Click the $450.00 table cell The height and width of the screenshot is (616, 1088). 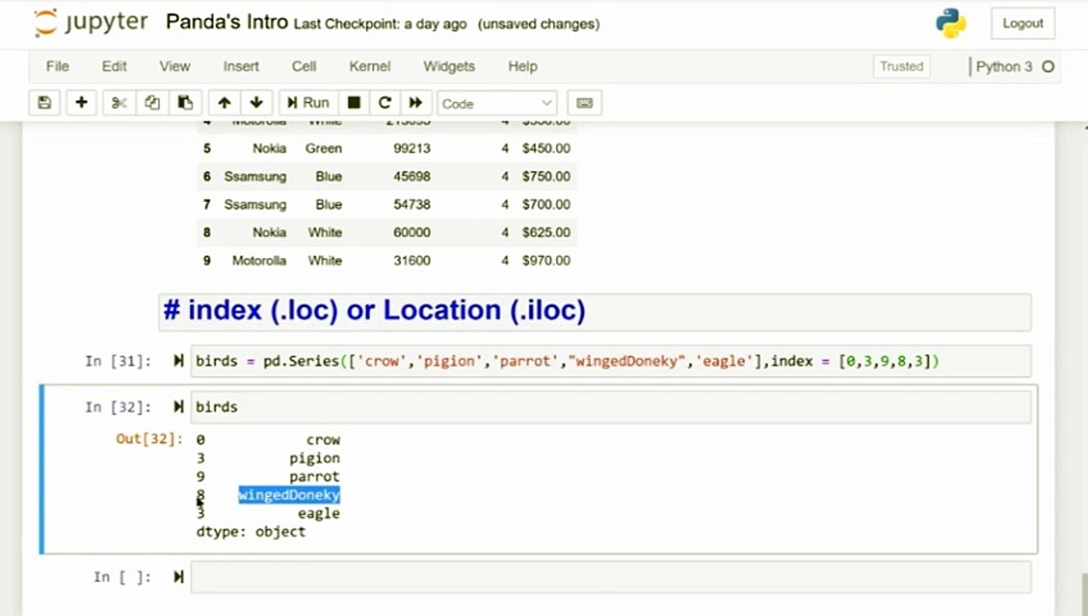click(546, 148)
